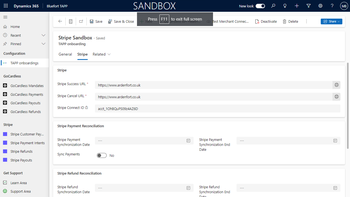Open calendar for Stripe Payment Synchronization End Date

point(335,141)
